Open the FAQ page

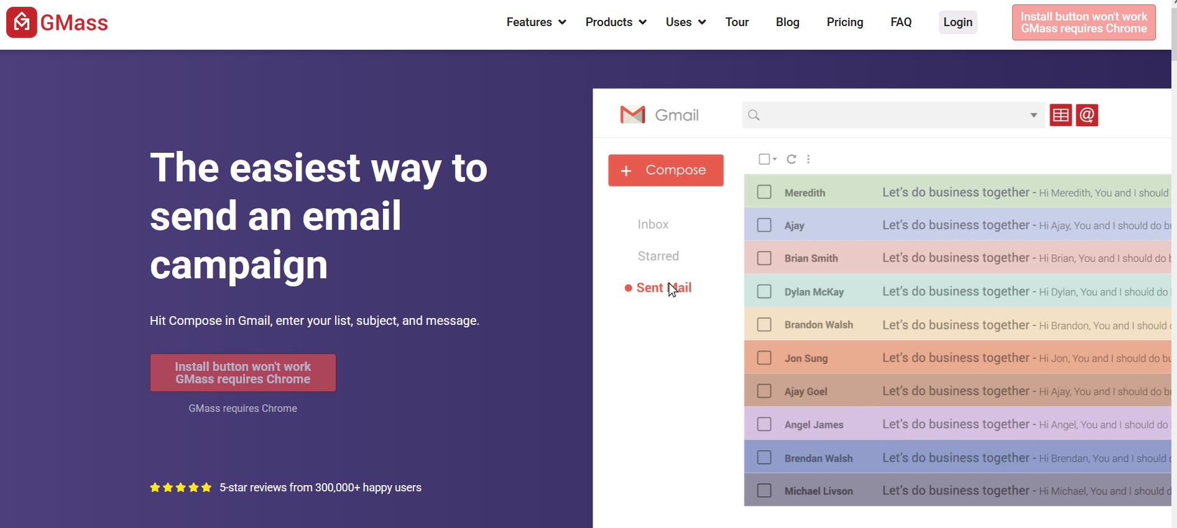click(901, 22)
